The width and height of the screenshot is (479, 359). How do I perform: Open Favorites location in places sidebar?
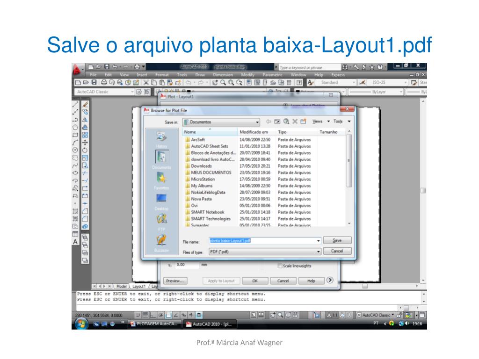[161, 181]
